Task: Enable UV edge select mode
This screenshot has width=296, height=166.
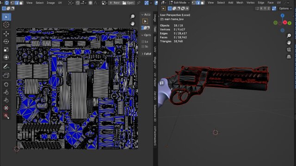Action: 17,3
